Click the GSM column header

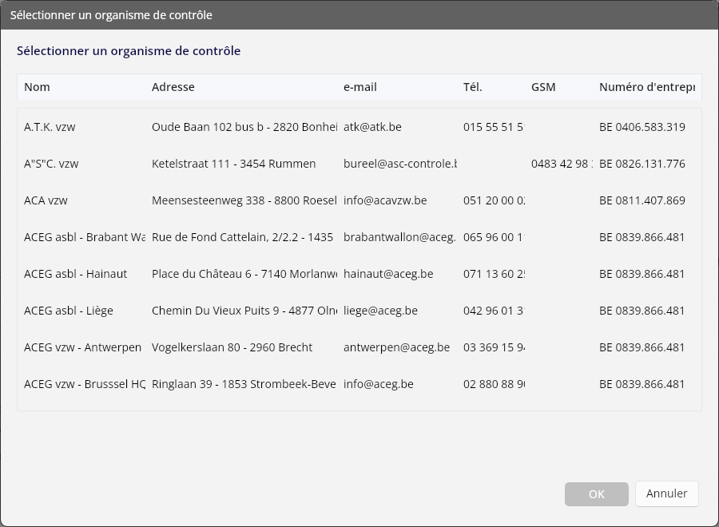[543, 87]
